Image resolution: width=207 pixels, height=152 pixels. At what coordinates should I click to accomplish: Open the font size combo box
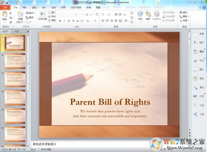pyautogui.click(x=81, y=15)
